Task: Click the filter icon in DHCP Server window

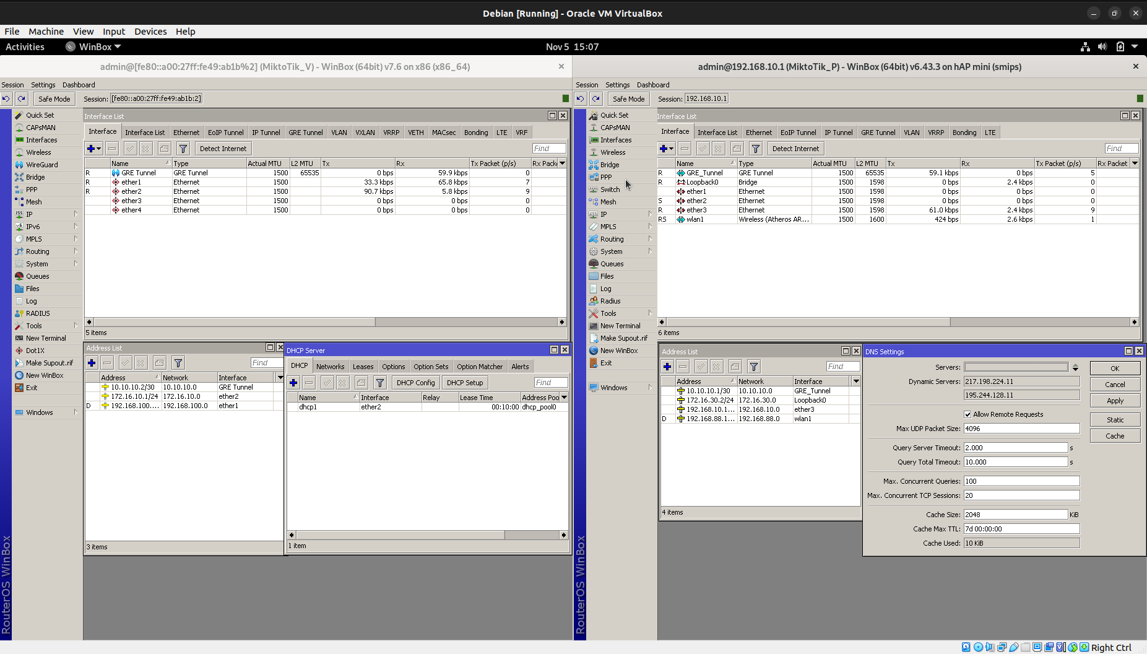Action: point(380,383)
